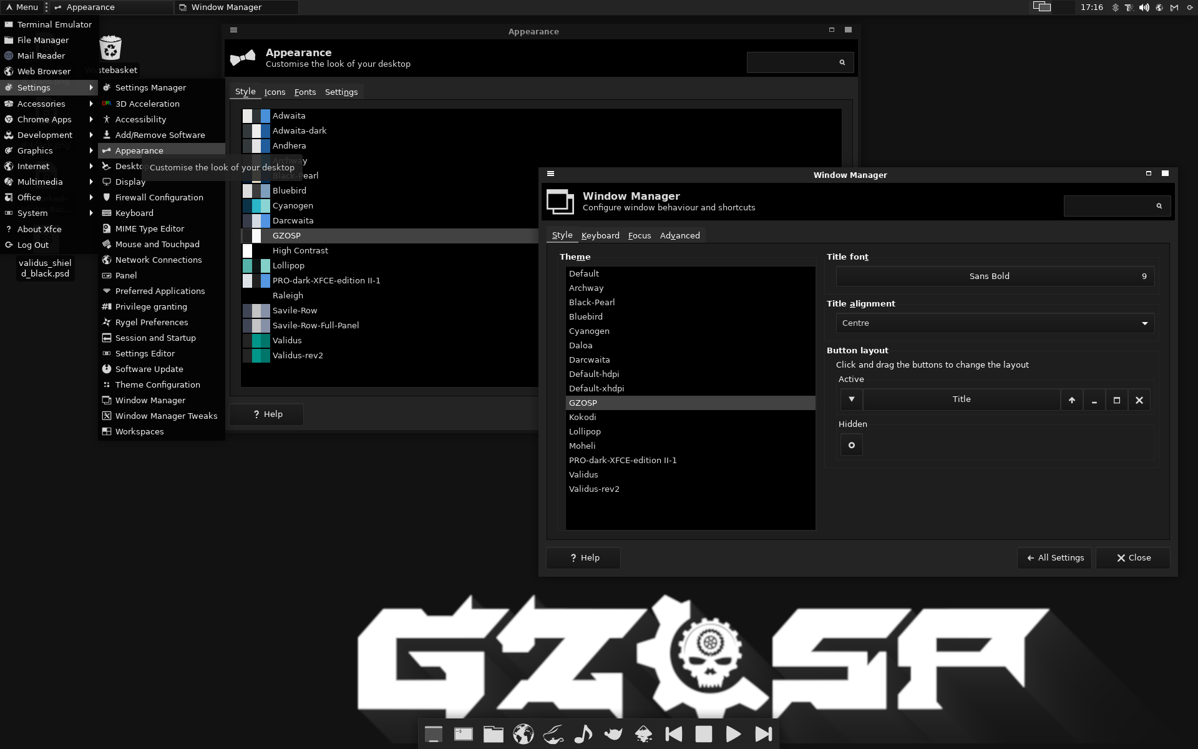Open the Menu button on top panel
This screenshot has width=1198, height=749.
pyautogui.click(x=21, y=7)
